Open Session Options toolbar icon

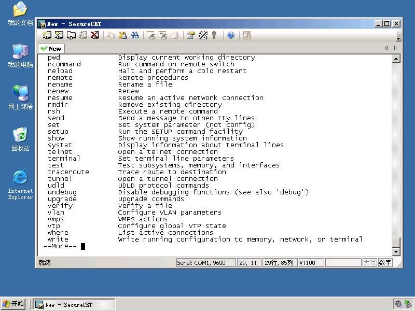(x=190, y=35)
